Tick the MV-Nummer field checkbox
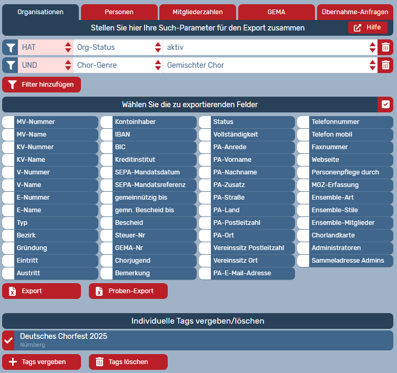 pyautogui.click(x=8, y=122)
